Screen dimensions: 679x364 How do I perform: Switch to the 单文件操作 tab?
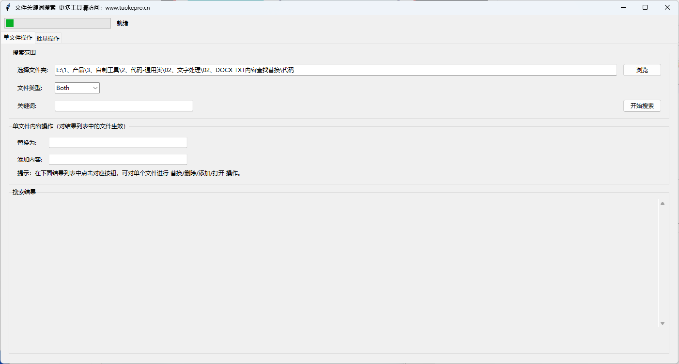click(x=18, y=38)
